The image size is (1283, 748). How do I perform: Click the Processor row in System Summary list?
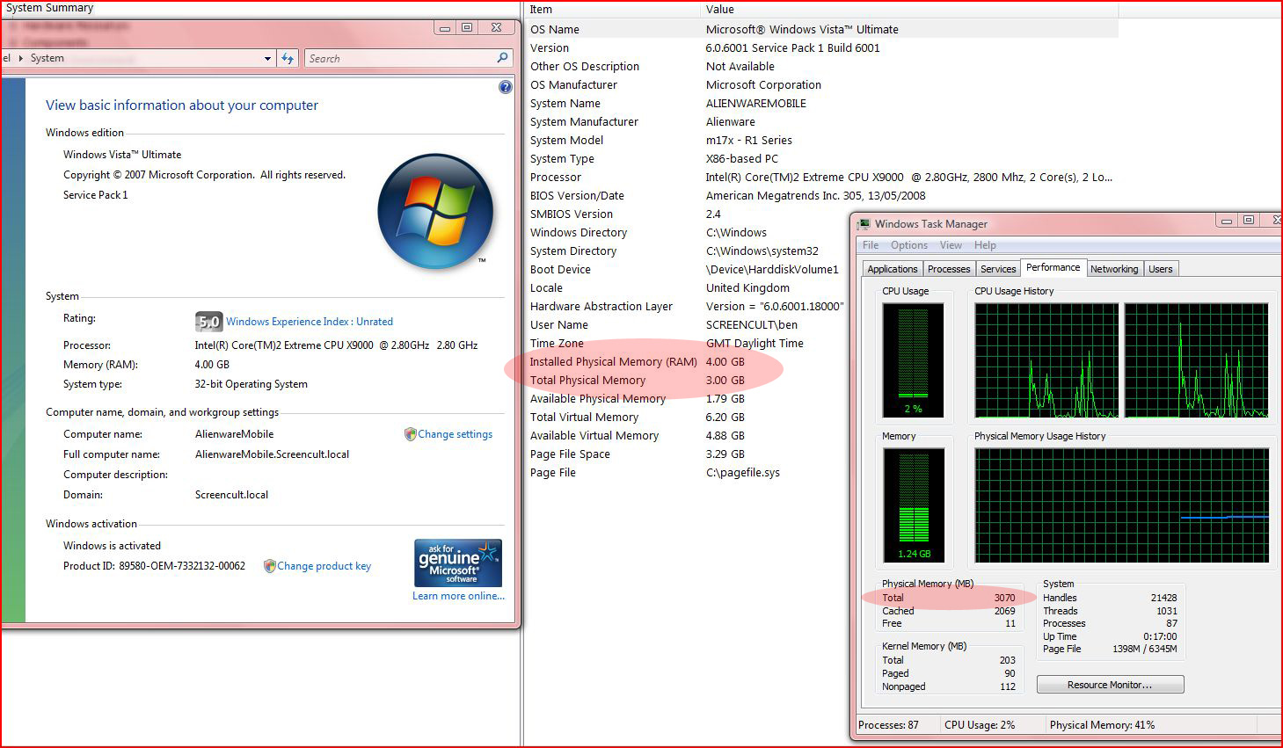[821, 177]
